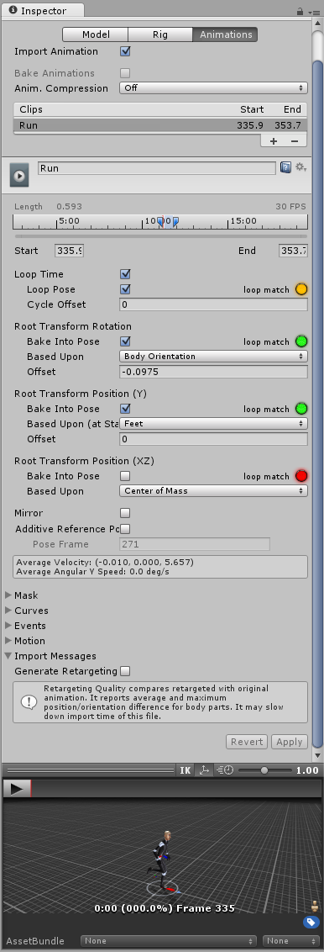Open the Run clip help icon
This screenshot has height=952, width=324.
(286, 167)
